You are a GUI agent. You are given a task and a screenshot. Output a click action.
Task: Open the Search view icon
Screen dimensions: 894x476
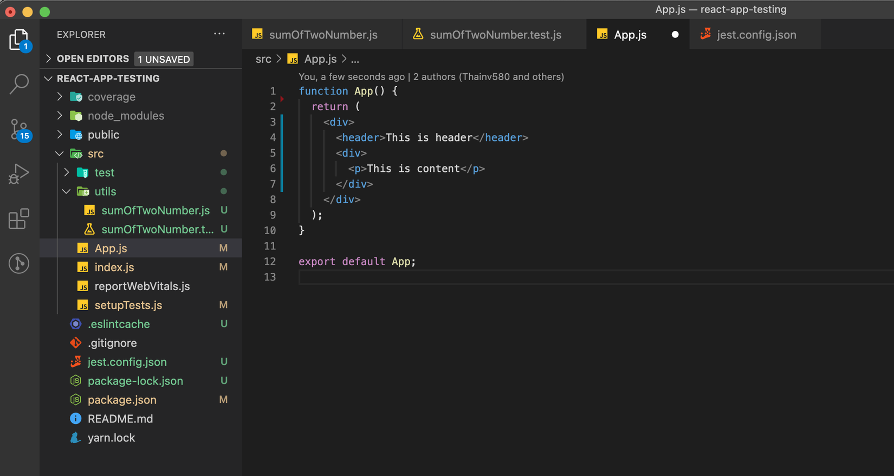20,84
